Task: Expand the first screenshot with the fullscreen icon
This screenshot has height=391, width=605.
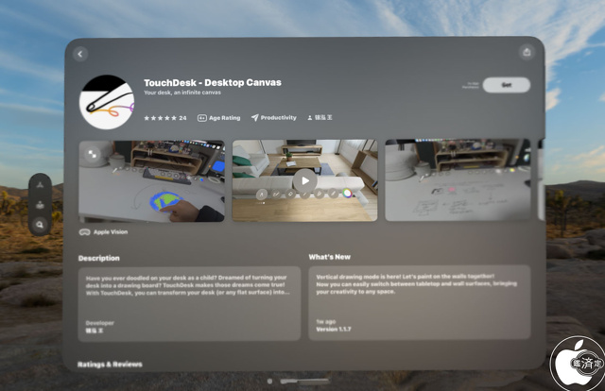Action: [x=93, y=154]
